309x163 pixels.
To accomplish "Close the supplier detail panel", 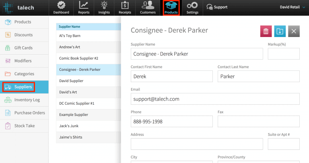I will (x=294, y=31).
